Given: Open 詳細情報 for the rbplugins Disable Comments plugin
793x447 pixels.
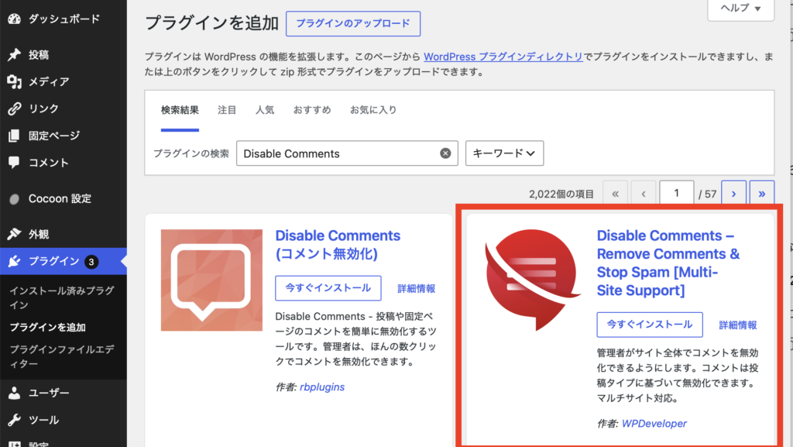Looking at the screenshot, I should pyautogui.click(x=416, y=288).
